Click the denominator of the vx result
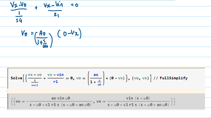Viewport: 211px width, 118px height. 139,105
